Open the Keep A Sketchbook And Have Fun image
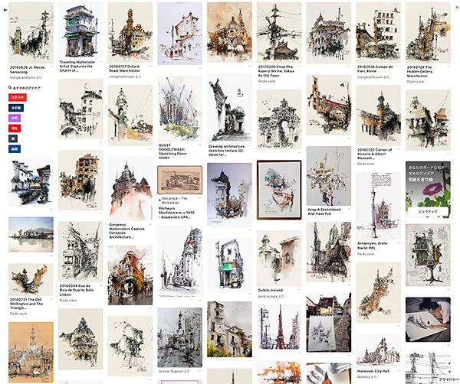Image resolution: width=460 pixels, height=384 pixels. [x=329, y=176]
